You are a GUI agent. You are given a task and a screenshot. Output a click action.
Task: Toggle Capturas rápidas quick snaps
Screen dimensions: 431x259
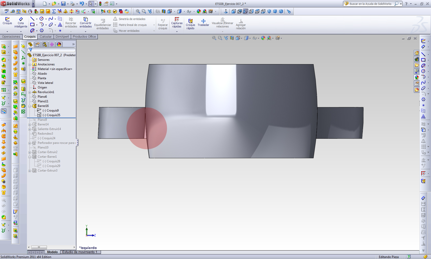tap(177, 23)
